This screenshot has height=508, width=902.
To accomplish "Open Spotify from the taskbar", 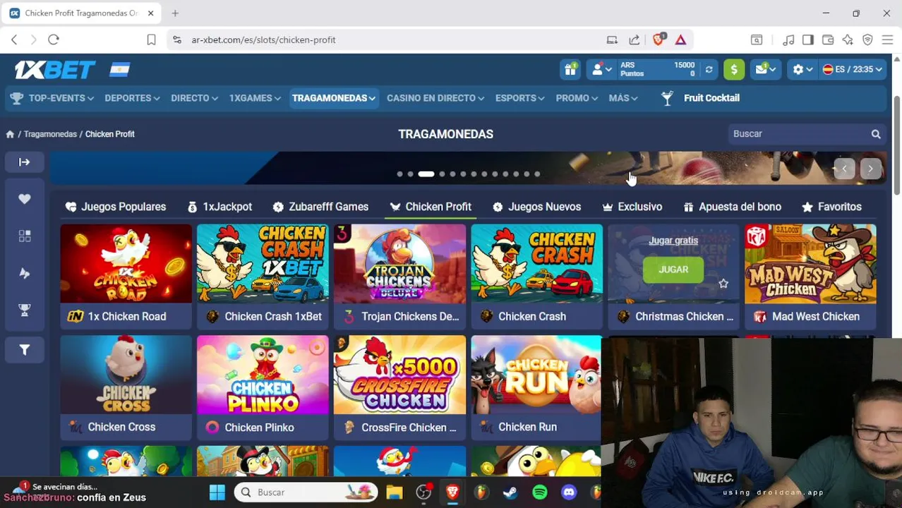I will pyautogui.click(x=540, y=492).
